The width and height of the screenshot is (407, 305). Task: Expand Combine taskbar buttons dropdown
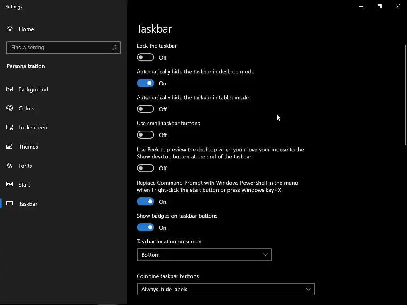(225, 289)
